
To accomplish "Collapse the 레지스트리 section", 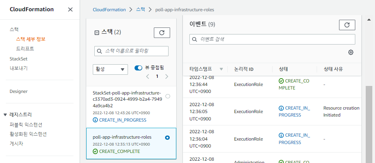I will point(5,115).
